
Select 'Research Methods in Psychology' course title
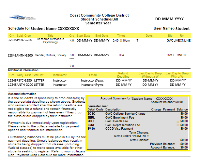[50, 41]
